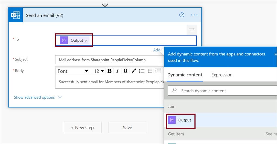Insert a bulleted list in body
The image size is (277, 144).
point(142,71)
